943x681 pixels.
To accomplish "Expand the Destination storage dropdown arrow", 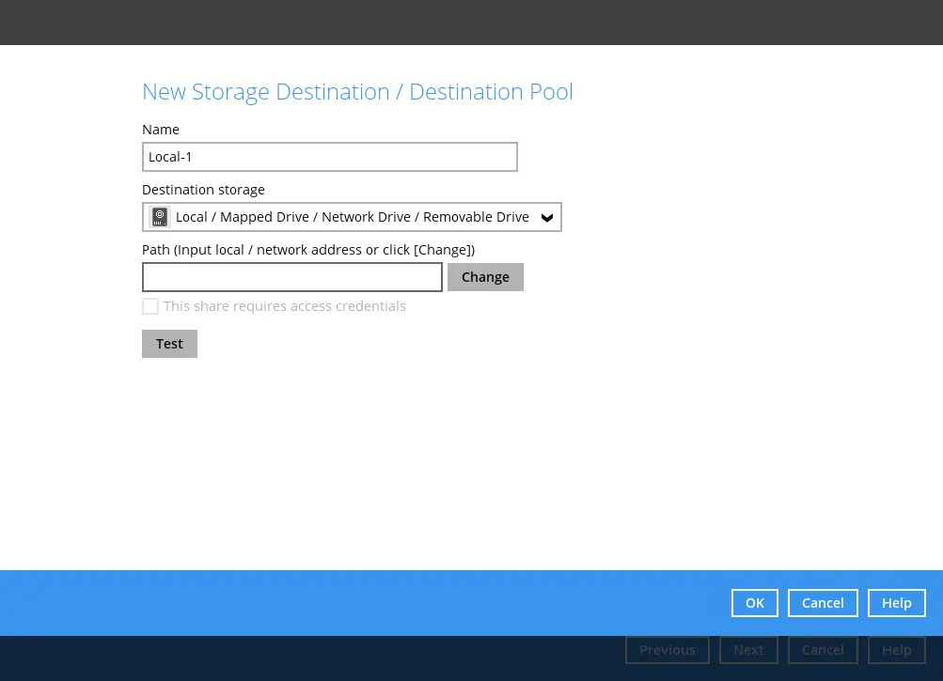I will (x=547, y=217).
